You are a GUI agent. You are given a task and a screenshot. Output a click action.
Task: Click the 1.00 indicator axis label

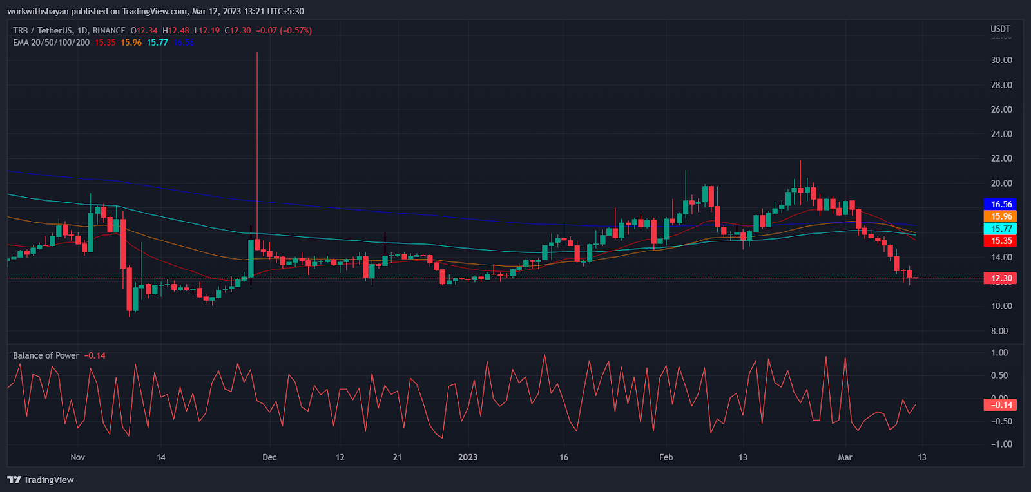click(x=999, y=353)
